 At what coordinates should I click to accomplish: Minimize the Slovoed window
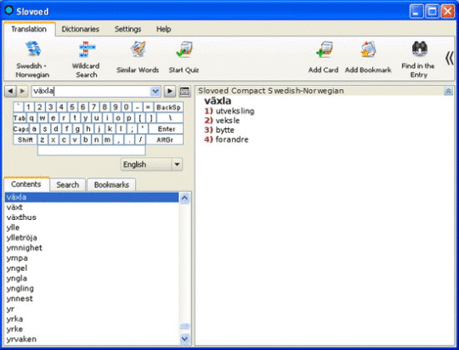[416, 11]
